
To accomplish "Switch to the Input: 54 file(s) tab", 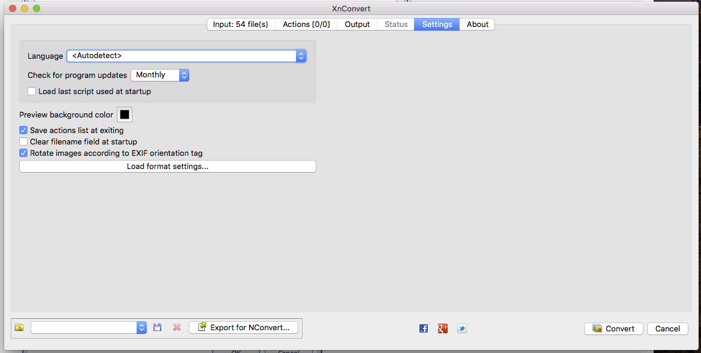I will pyautogui.click(x=240, y=24).
